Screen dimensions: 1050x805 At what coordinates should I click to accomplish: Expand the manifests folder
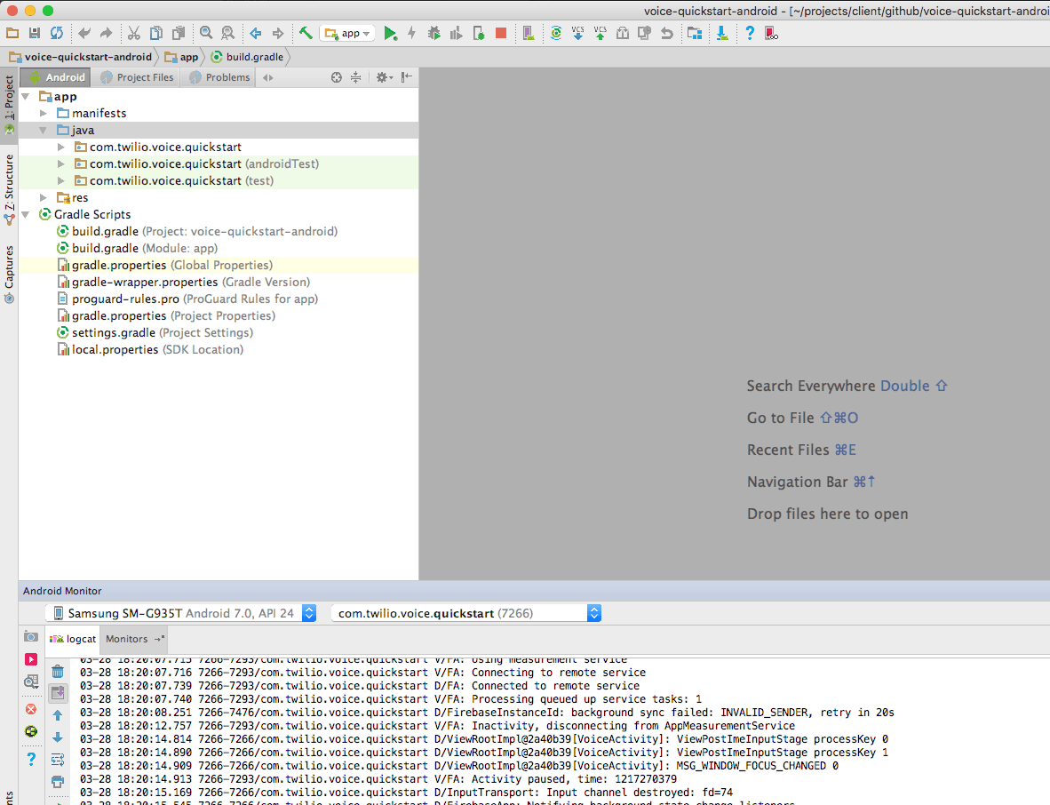(x=42, y=113)
